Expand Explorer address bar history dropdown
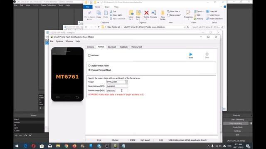 pos(185,27)
